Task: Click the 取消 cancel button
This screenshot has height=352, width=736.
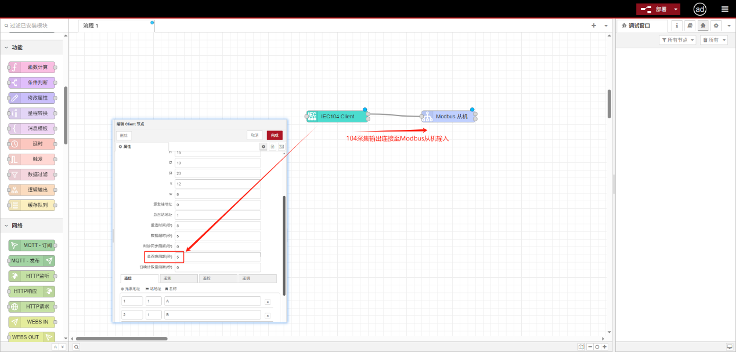Action: click(x=254, y=135)
